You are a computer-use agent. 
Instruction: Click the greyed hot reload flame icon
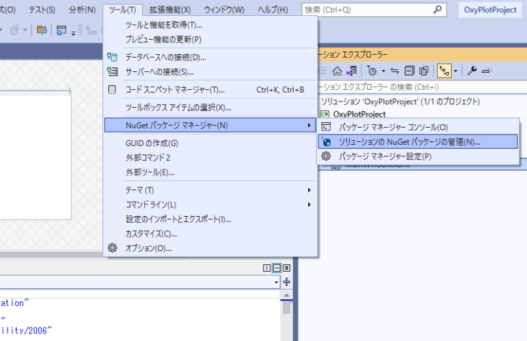(14, 30)
